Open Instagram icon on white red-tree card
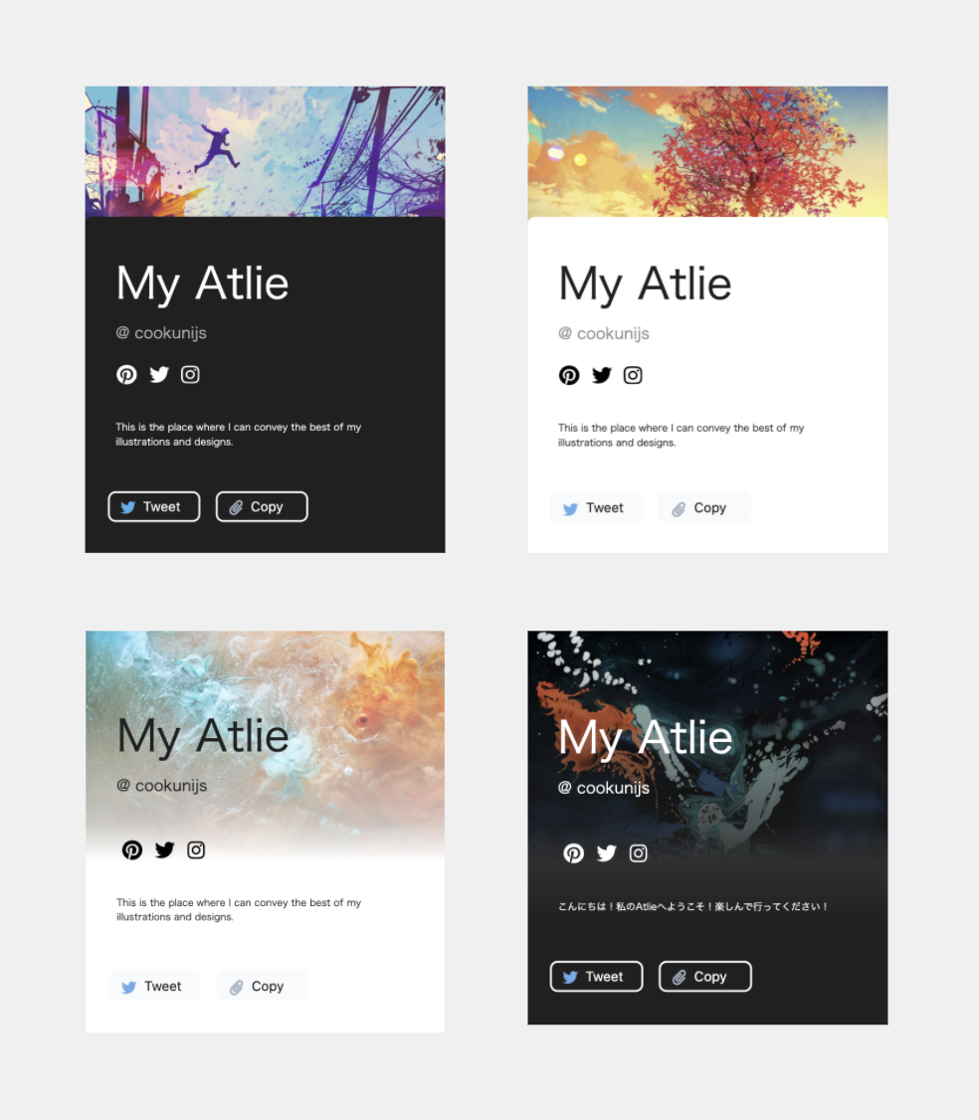979x1120 pixels. [633, 375]
